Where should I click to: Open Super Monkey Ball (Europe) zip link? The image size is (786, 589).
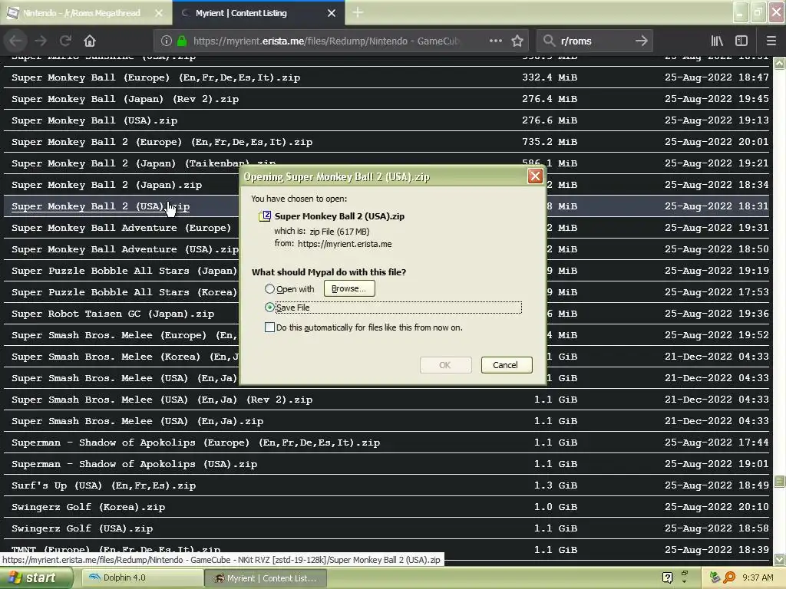point(156,77)
